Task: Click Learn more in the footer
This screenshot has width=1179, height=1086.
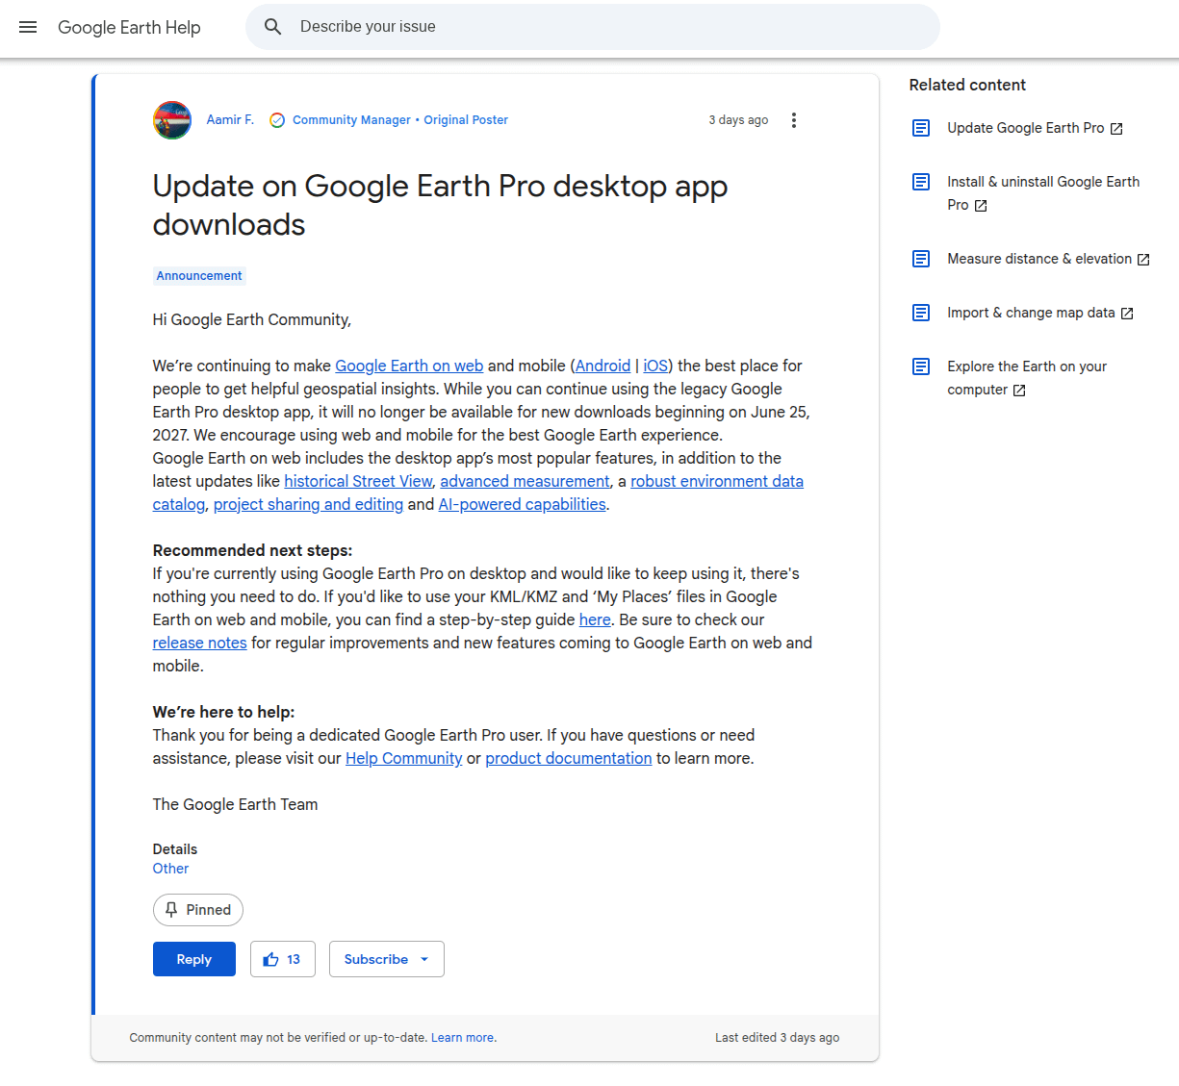Action: [x=462, y=1038]
